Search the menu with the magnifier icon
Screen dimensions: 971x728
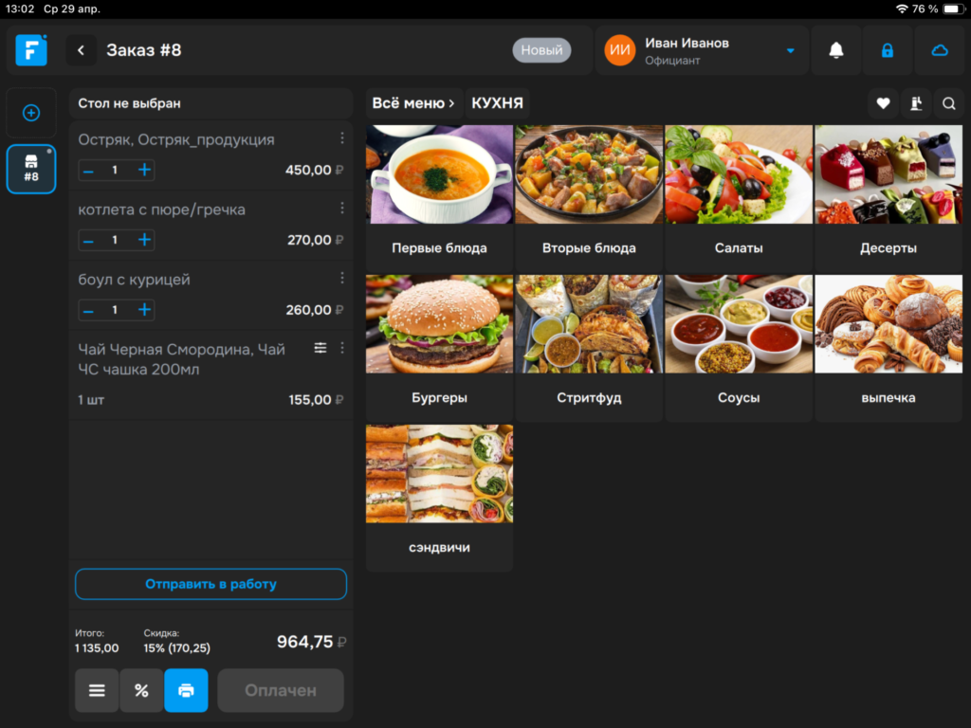(948, 103)
